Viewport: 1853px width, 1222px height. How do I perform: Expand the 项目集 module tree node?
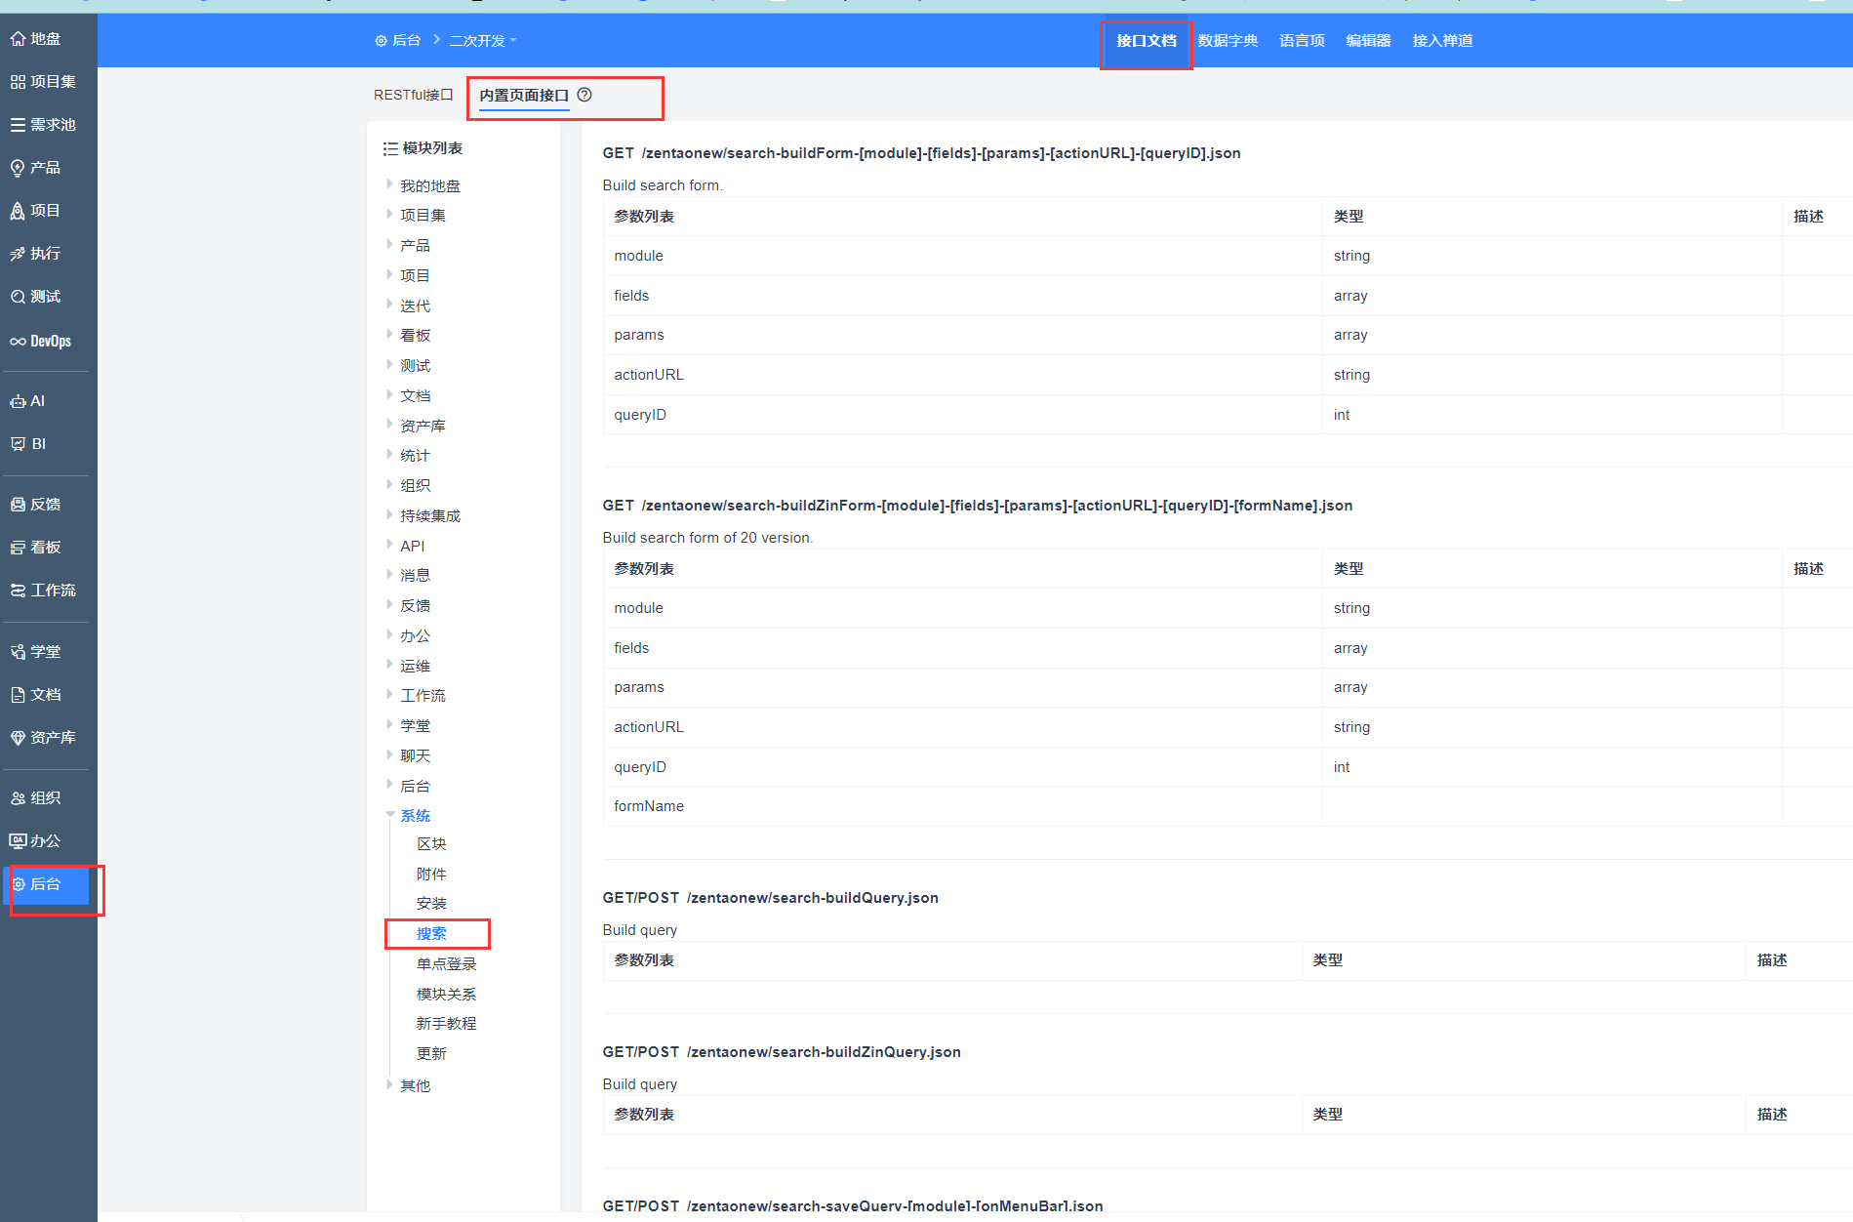pyautogui.click(x=389, y=214)
